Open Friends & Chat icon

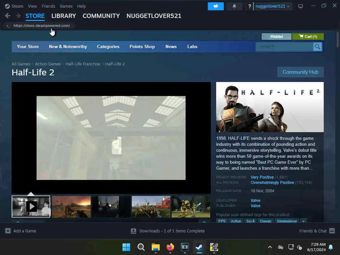tap(332, 231)
